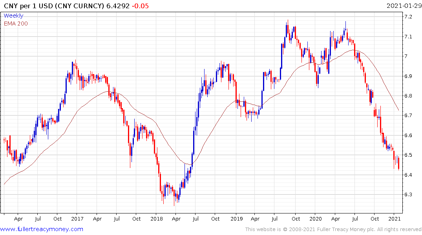Click the copyright notice for Fuller Treacy Money plc
Viewport: 422px width, 235px height.
[333, 230]
